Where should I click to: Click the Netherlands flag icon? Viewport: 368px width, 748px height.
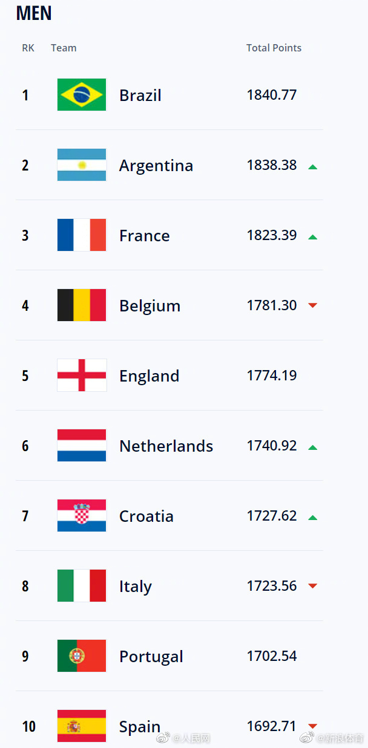pos(82,446)
